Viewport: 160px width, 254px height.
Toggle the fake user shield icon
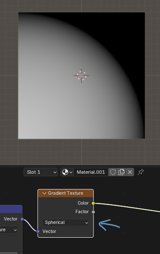tap(113, 172)
